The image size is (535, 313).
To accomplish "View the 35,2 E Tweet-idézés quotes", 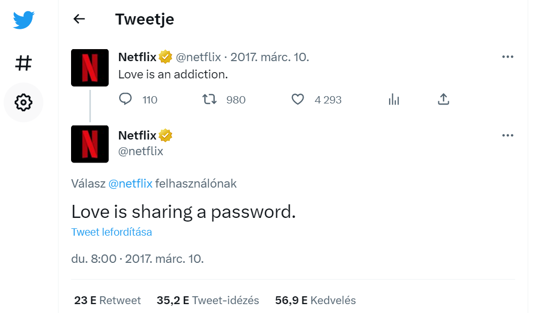I will (208, 300).
